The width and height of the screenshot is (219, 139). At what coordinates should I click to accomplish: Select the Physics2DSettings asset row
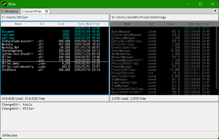[163, 63]
